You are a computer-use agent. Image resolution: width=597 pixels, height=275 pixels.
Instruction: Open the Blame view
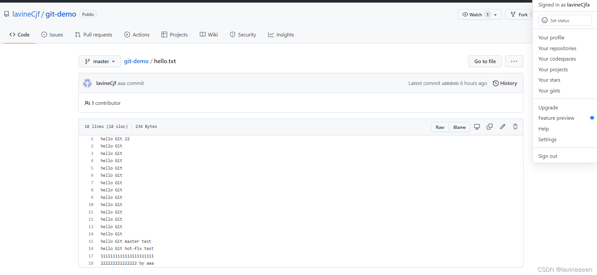coord(459,127)
